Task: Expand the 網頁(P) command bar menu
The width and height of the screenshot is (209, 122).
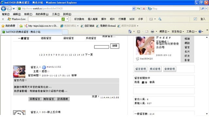Action: point(164,32)
